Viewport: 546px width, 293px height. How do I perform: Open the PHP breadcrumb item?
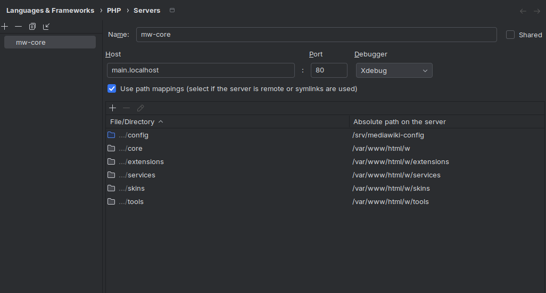(x=114, y=10)
